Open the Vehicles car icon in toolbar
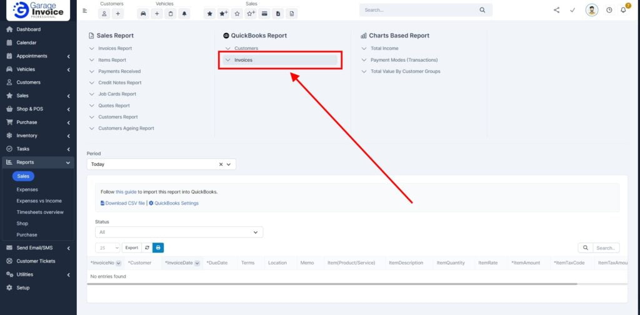The image size is (640, 315). [x=143, y=14]
